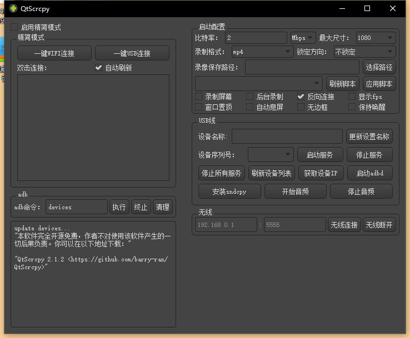Focus the adb命令 devices input field
Viewport: 410px width, 338px height.
point(77,207)
